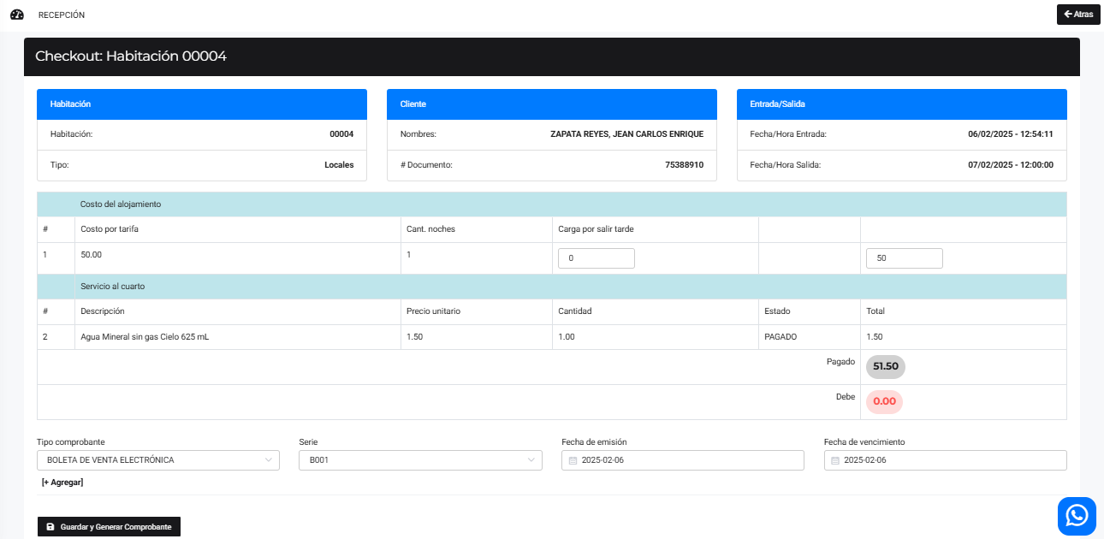Click Guardar y Generar Comprobante button

tap(109, 527)
